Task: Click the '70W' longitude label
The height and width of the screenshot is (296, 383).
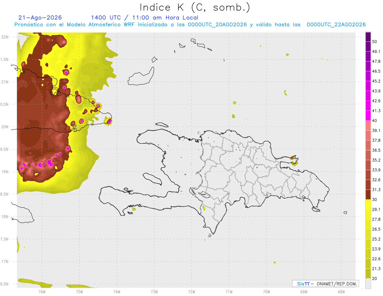Action: tap(267, 292)
